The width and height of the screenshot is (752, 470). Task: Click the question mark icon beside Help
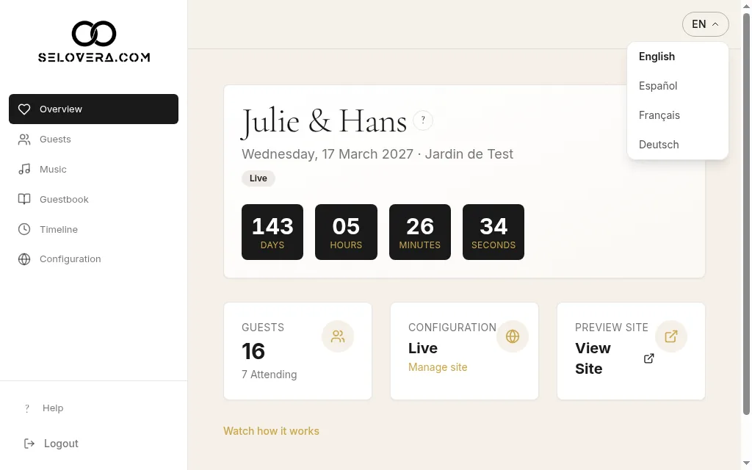coord(27,408)
